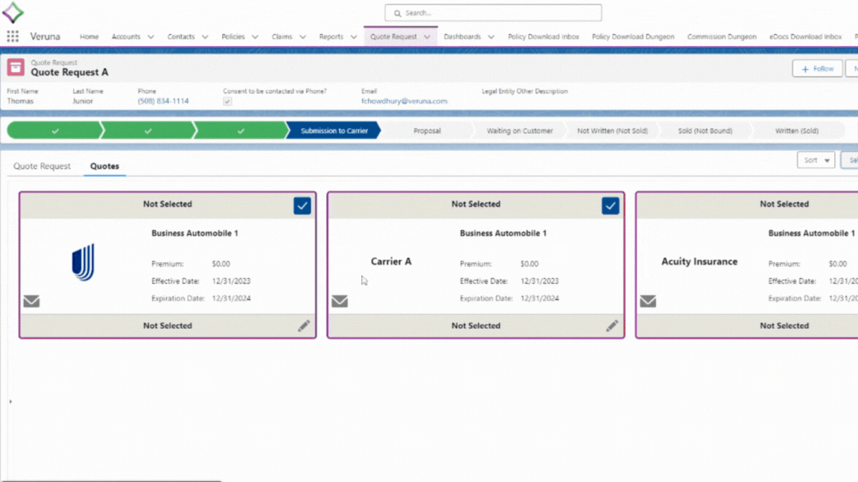This screenshot has height=482, width=858.
Task: Expand the Reports menu chevron
Action: click(354, 37)
